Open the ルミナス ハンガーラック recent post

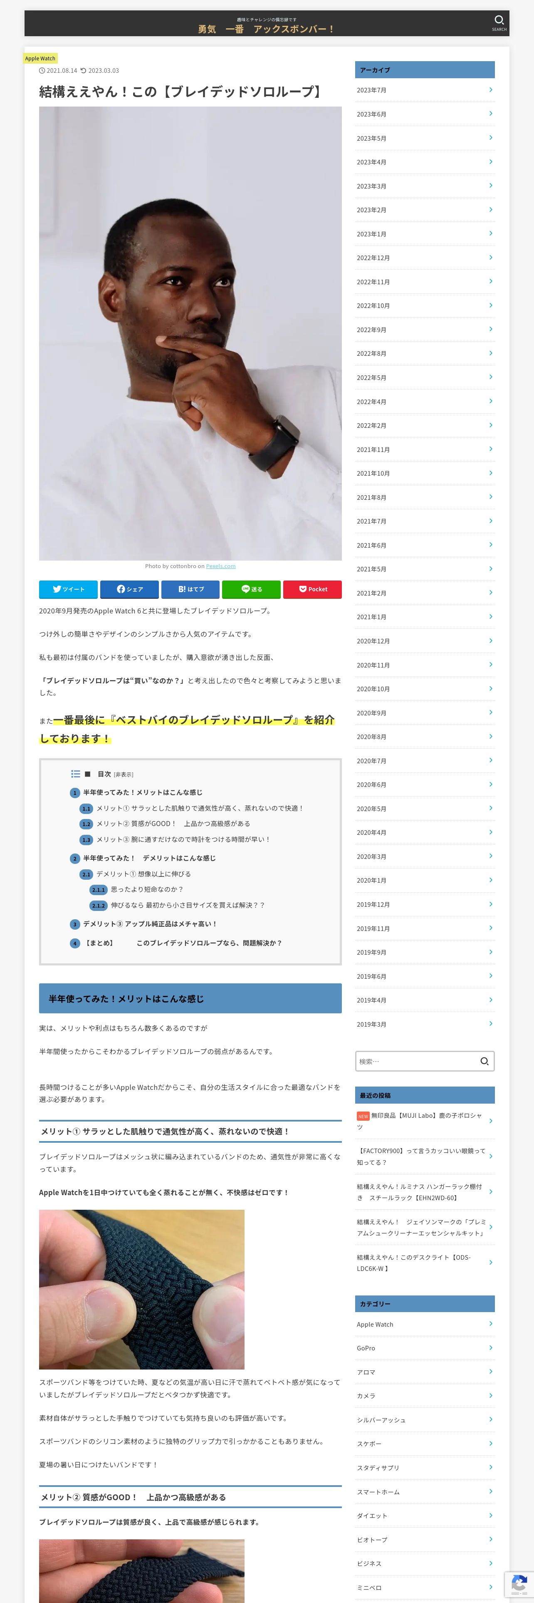(425, 1192)
